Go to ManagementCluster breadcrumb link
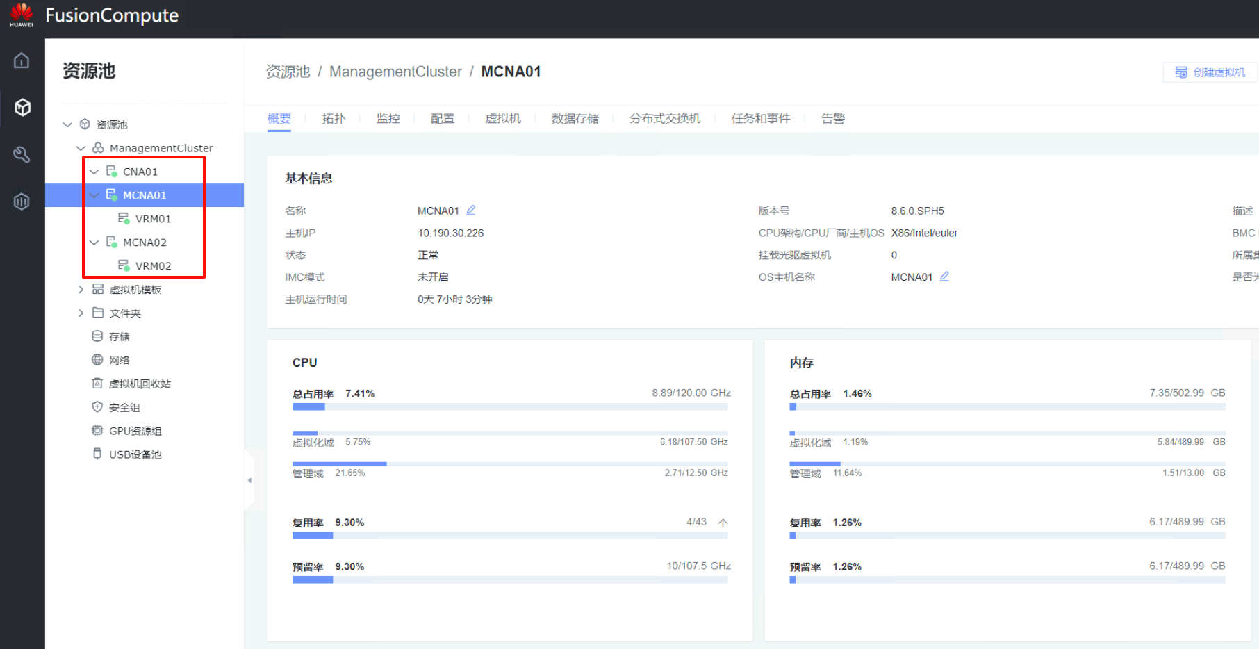 coord(395,72)
